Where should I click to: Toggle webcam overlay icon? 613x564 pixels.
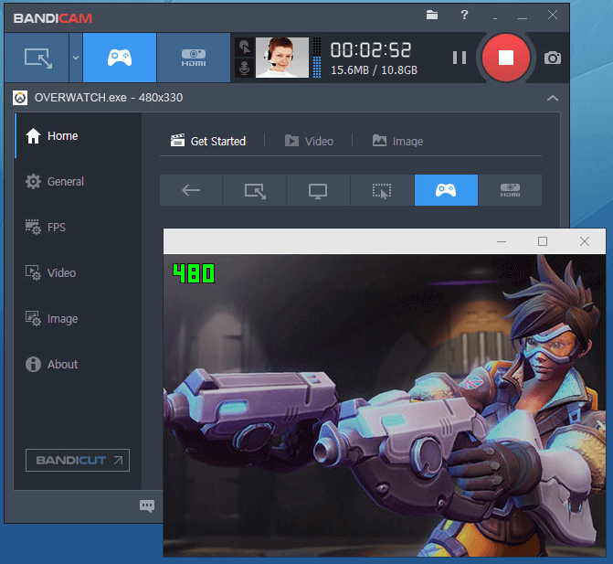pyautogui.click(x=244, y=48)
